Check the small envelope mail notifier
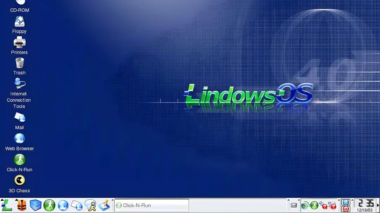 [x=294, y=206]
